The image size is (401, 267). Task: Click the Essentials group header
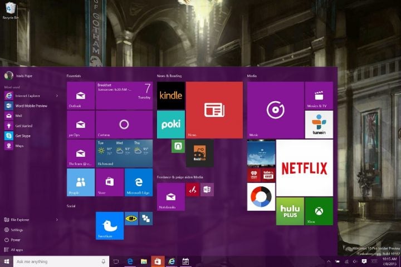coord(74,76)
